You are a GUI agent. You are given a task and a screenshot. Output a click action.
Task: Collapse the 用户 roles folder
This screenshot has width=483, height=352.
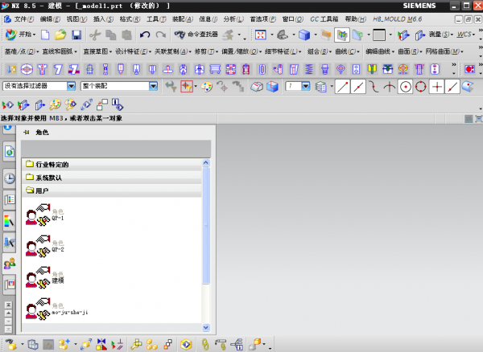112,191
